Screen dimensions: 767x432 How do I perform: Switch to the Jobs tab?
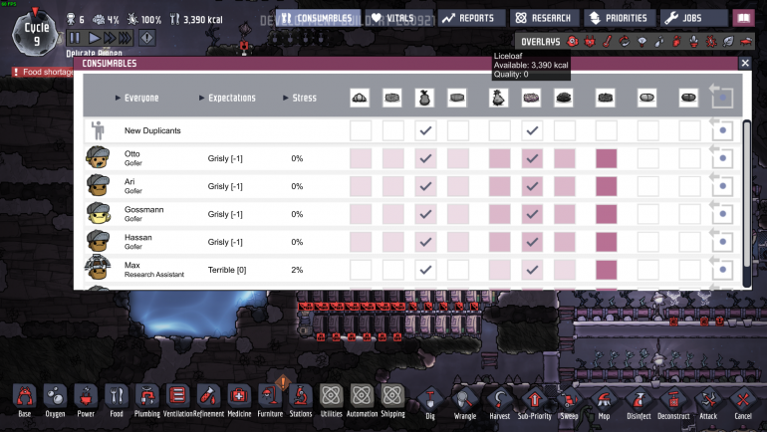click(x=693, y=18)
